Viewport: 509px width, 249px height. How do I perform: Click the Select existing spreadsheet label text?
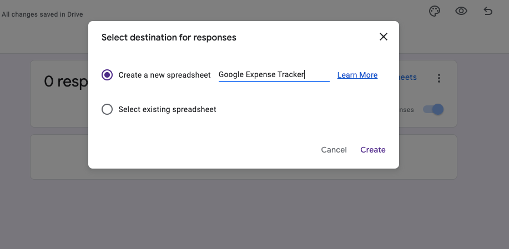pyautogui.click(x=167, y=109)
